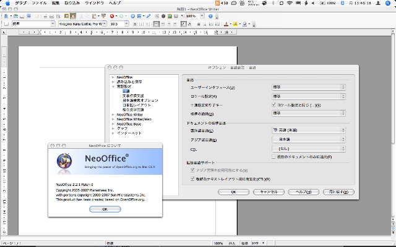This screenshot has height=247, width=396.
Task: Select the Centered alignment icon
Action: 163,24
